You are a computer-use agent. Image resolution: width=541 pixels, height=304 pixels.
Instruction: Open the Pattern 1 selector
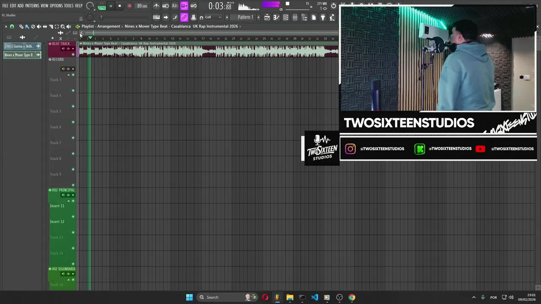pyautogui.click(x=245, y=17)
